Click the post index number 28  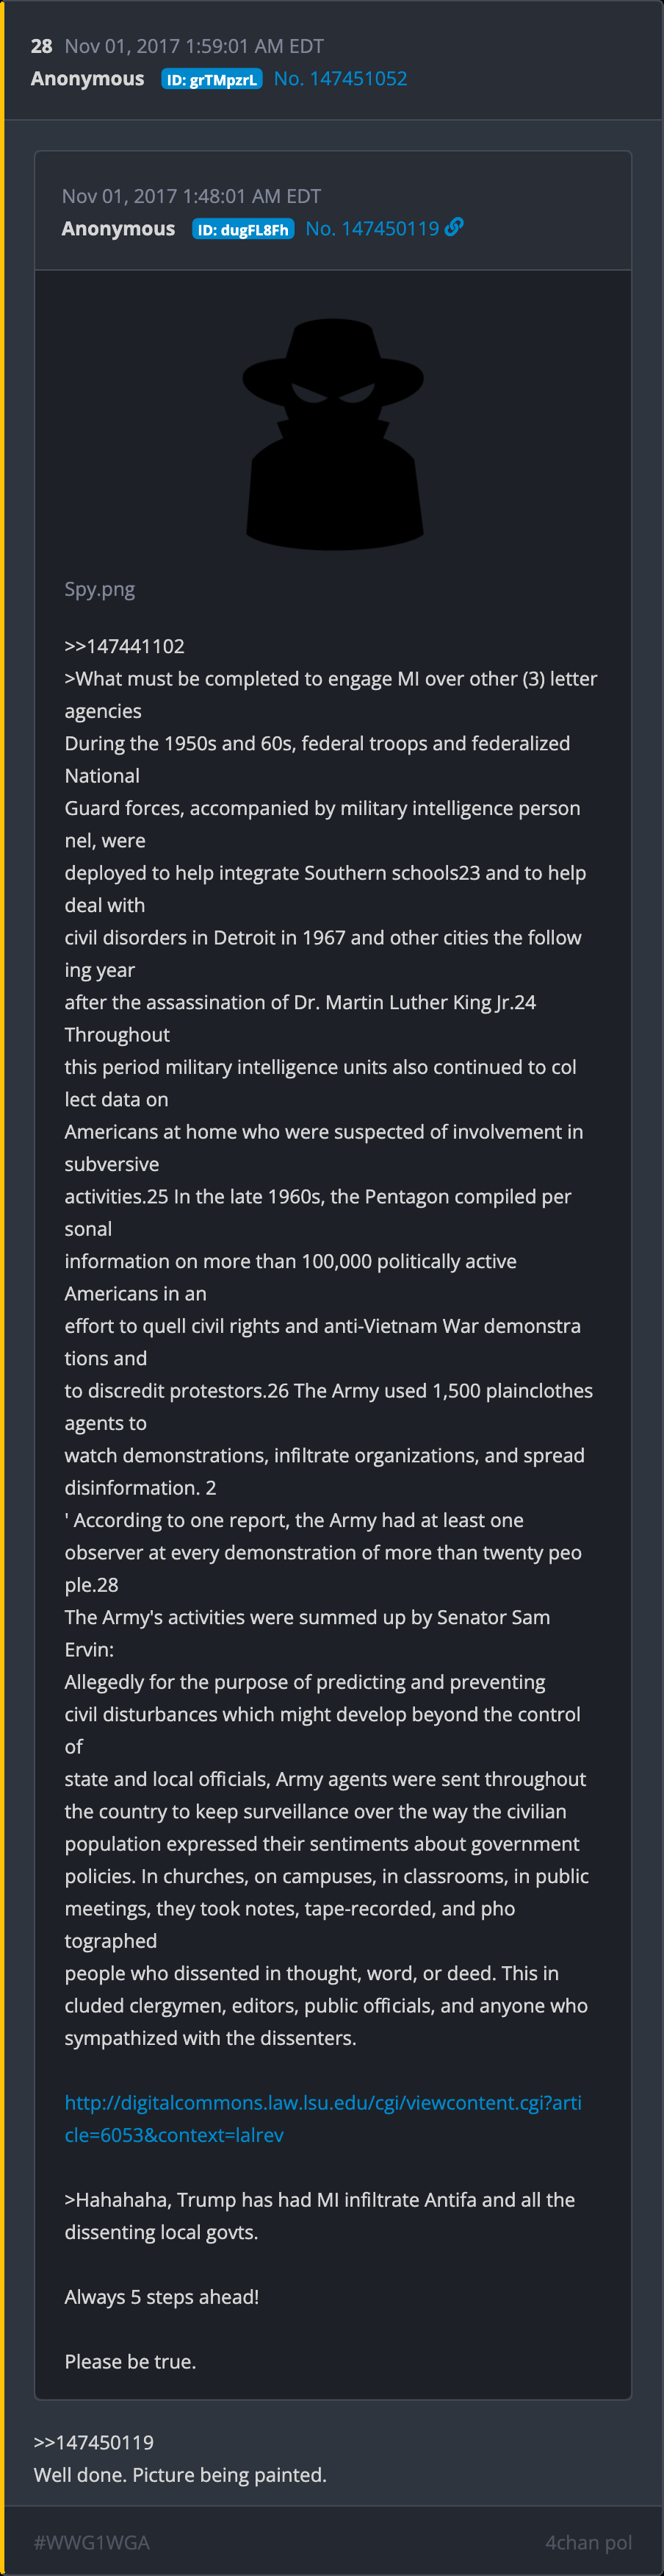42,46
